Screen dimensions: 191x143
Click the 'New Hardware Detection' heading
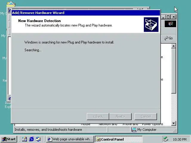[39, 21]
